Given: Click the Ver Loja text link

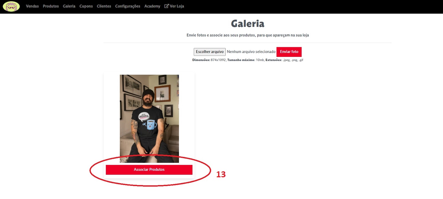Looking at the screenshot, I should pyautogui.click(x=177, y=6).
